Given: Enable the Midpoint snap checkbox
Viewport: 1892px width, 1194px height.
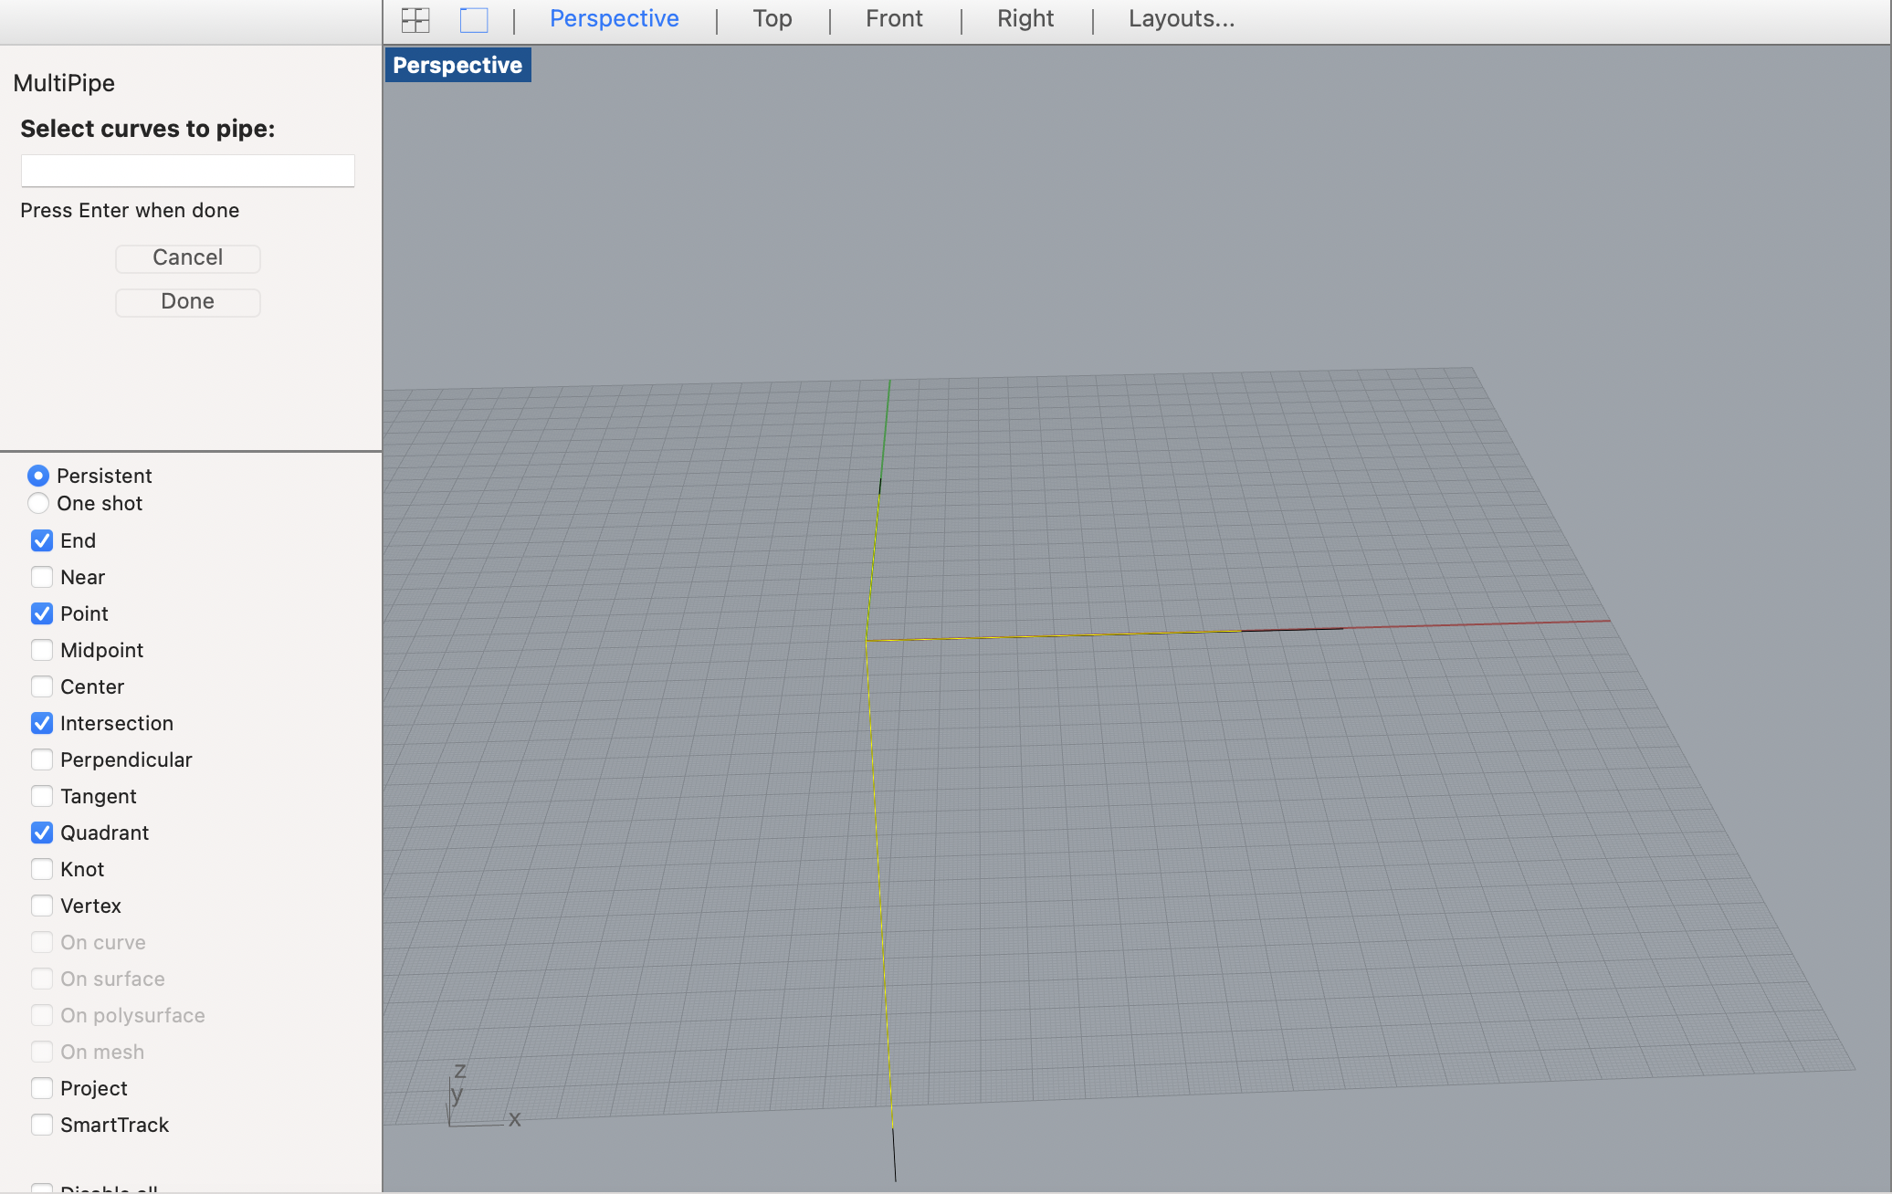Looking at the screenshot, I should click(42, 650).
